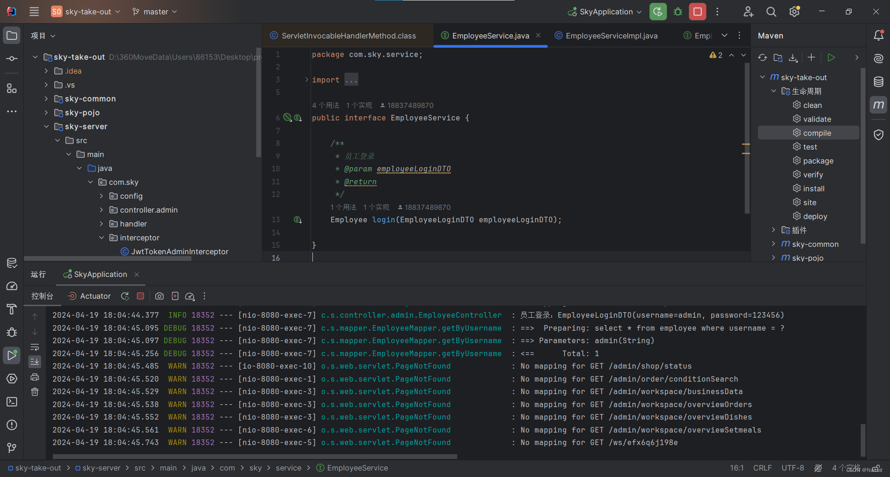
Task: Reload all Maven projects
Action: pos(763,57)
